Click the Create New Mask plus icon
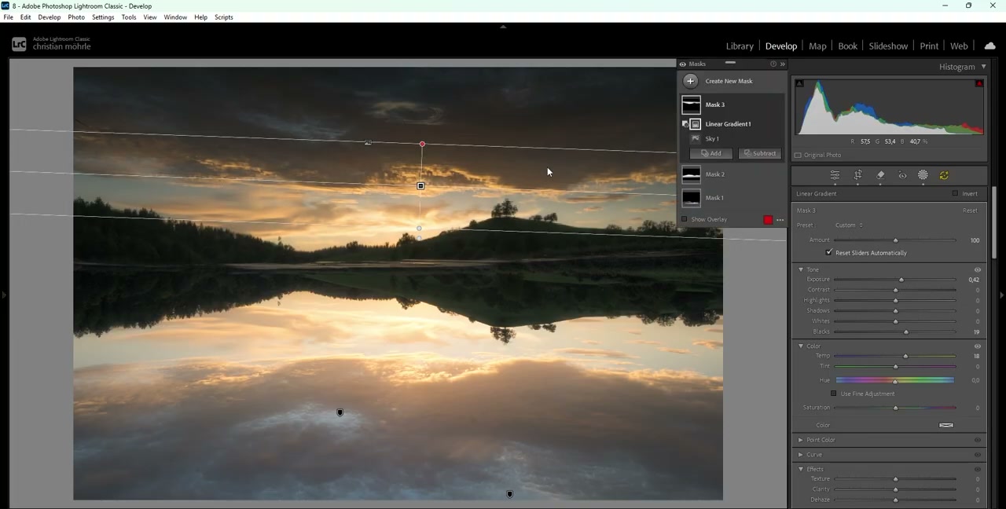The image size is (1006, 509). pos(690,81)
